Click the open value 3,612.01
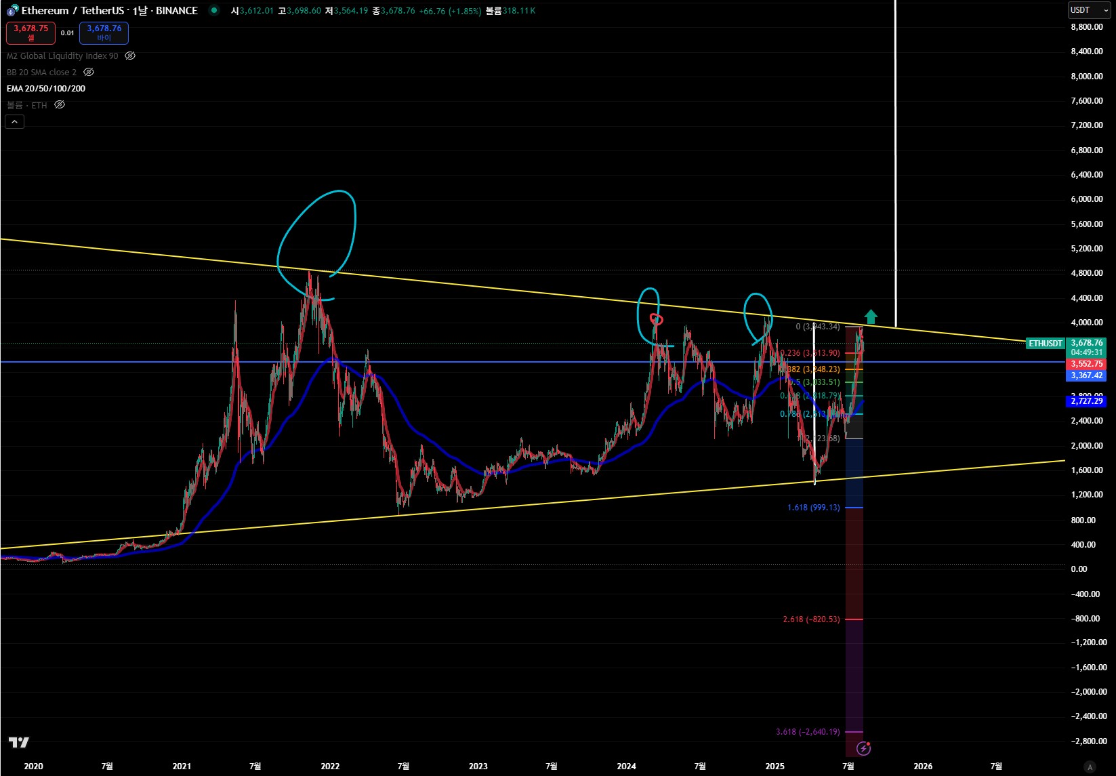The width and height of the screenshot is (1116, 776). tap(257, 11)
